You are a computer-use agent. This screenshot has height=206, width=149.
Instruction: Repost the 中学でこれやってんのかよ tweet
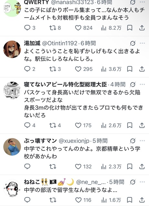click(53, 167)
